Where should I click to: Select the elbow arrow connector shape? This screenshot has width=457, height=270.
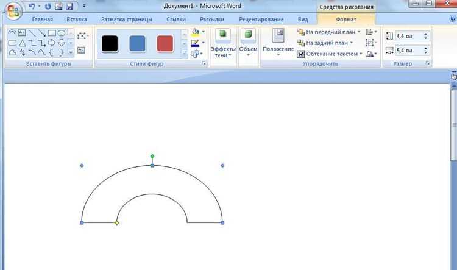tap(42, 43)
